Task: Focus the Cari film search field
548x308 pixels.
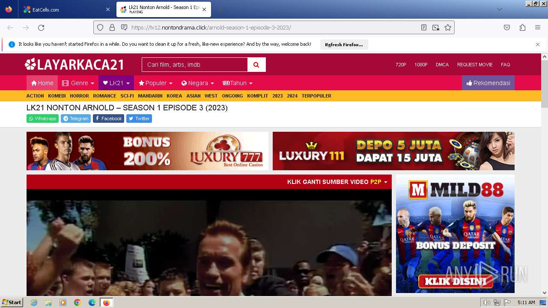Action: click(x=195, y=65)
